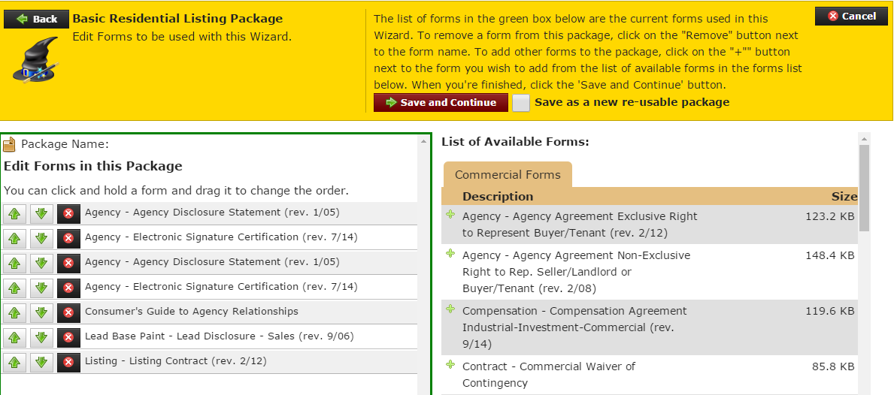This screenshot has height=395, width=894.
Task: Add Commercial Waiver of Contingency form
Action: [450, 366]
